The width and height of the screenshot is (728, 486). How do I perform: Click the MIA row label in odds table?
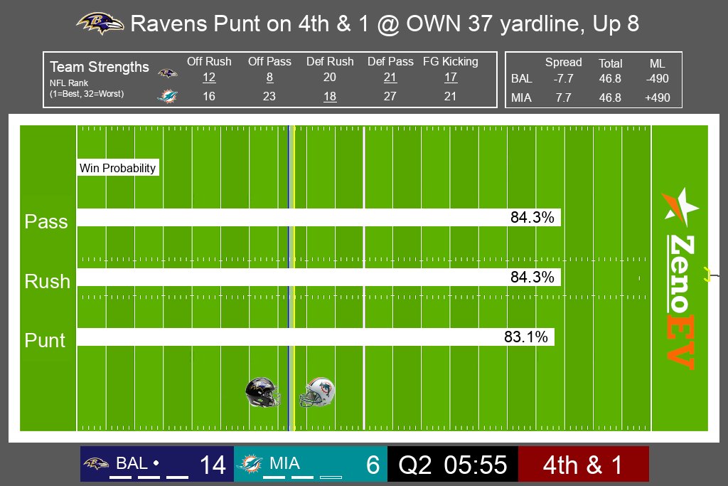pyautogui.click(x=521, y=97)
